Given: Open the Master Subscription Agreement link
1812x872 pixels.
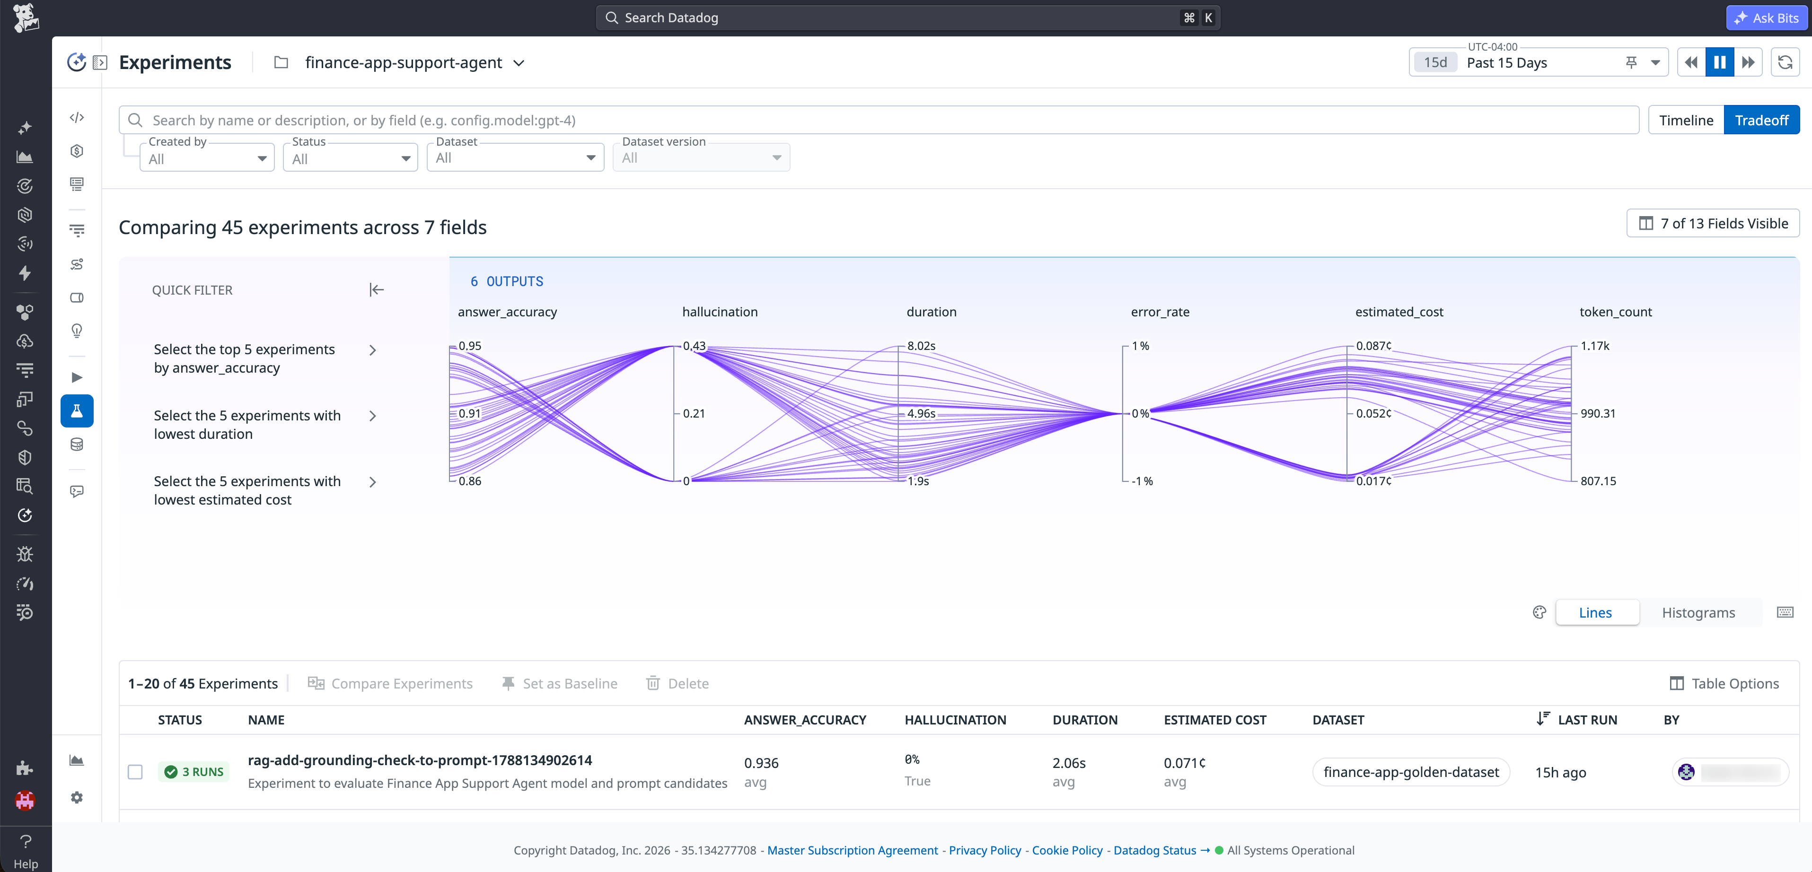Looking at the screenshot, I should (853, 850).
